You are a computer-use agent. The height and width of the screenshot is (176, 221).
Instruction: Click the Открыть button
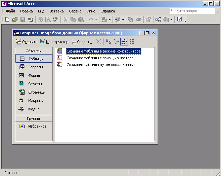click(x=27, y=42)
